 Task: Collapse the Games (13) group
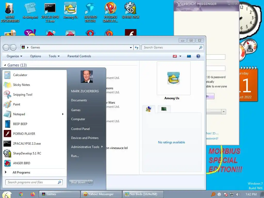5,65
